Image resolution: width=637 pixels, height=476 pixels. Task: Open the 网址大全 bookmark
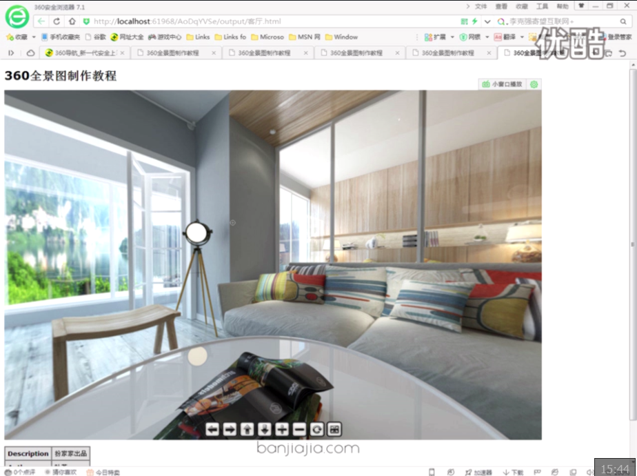coord(127,37)
